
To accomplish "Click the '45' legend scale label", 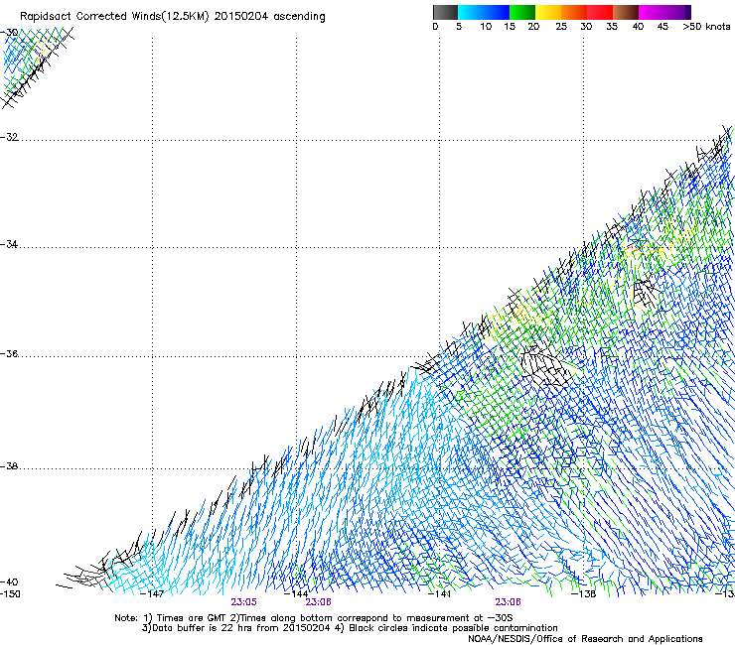I will pos(662,27).
